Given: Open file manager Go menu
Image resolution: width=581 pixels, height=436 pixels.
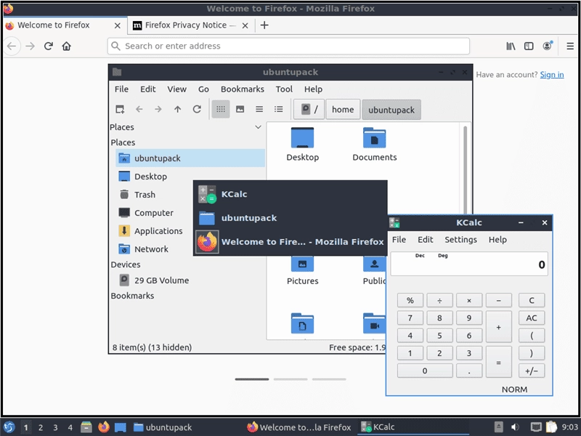Looking at the screenshot, I should point(203,89).
